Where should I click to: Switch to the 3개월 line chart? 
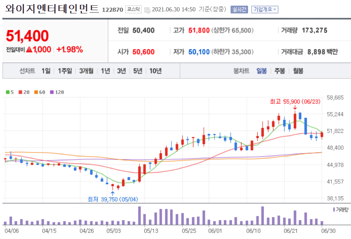pos(86,71)
